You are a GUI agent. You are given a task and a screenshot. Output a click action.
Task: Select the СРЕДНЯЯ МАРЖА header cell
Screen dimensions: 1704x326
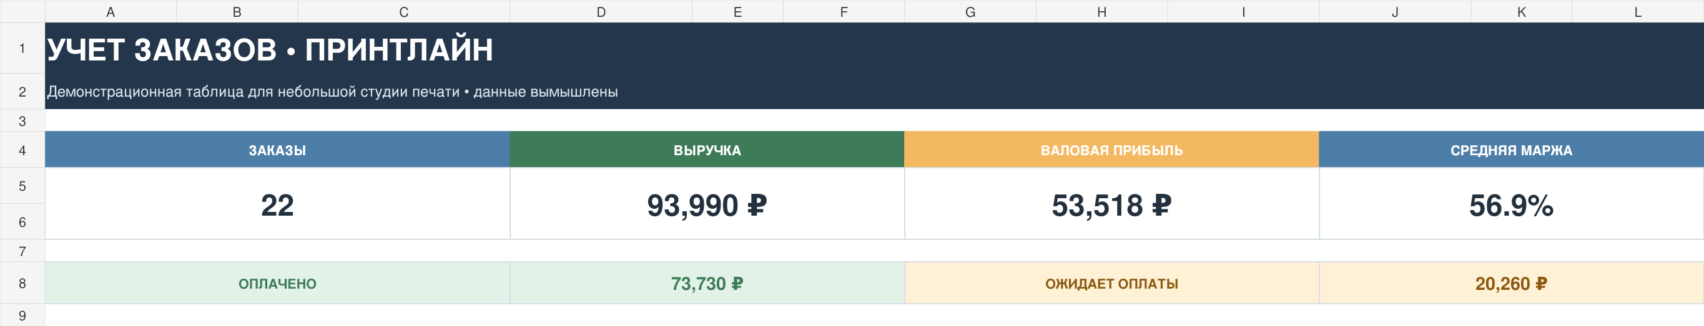click(1512, 150)
